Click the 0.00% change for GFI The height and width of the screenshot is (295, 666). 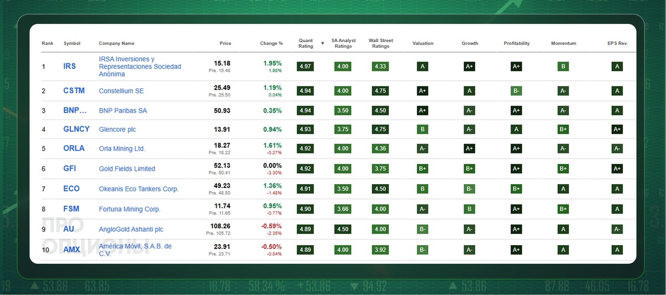coord(273,166)
